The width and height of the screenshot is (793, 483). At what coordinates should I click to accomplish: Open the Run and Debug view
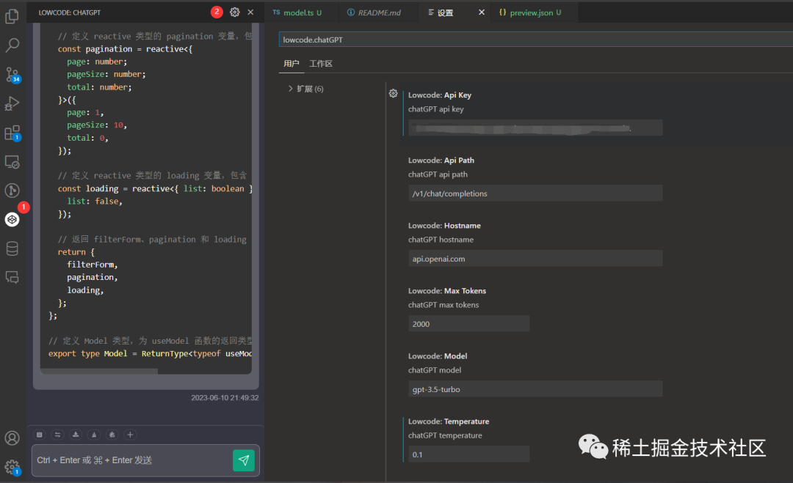tap(12, 103)
